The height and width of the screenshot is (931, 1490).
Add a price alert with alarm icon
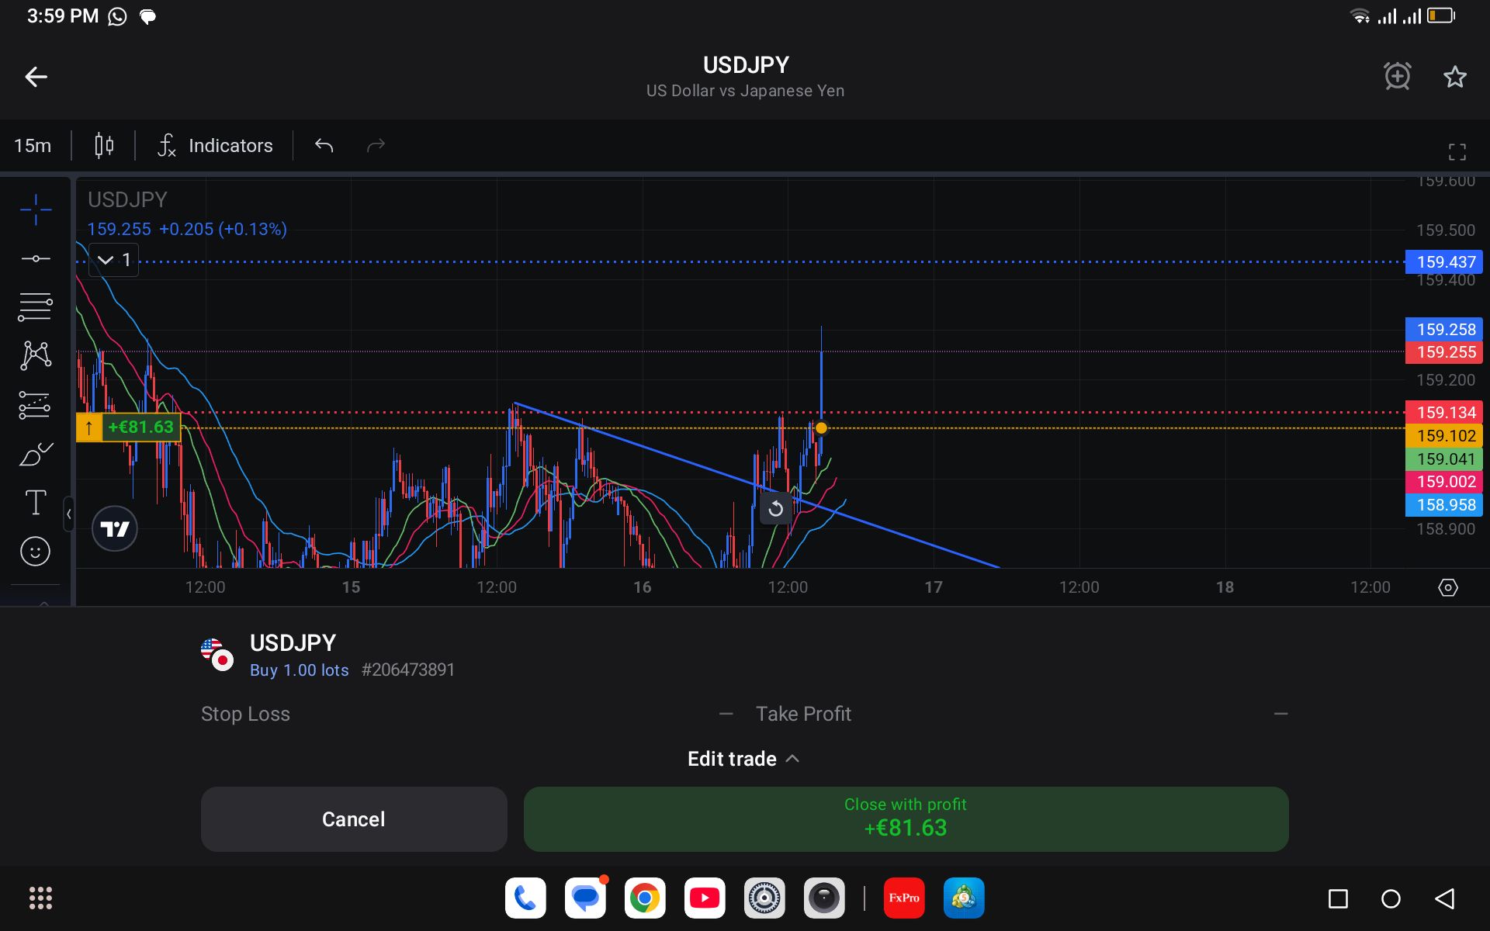(1397, 76)
